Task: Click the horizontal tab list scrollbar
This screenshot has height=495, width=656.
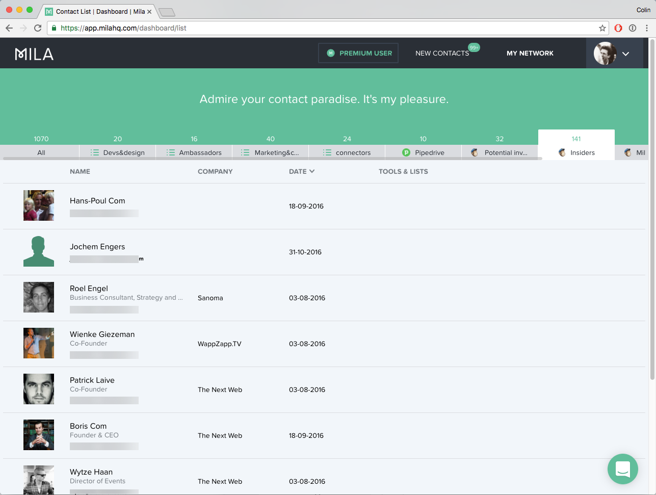Action: pyautogui.click(x=272, y=159)
